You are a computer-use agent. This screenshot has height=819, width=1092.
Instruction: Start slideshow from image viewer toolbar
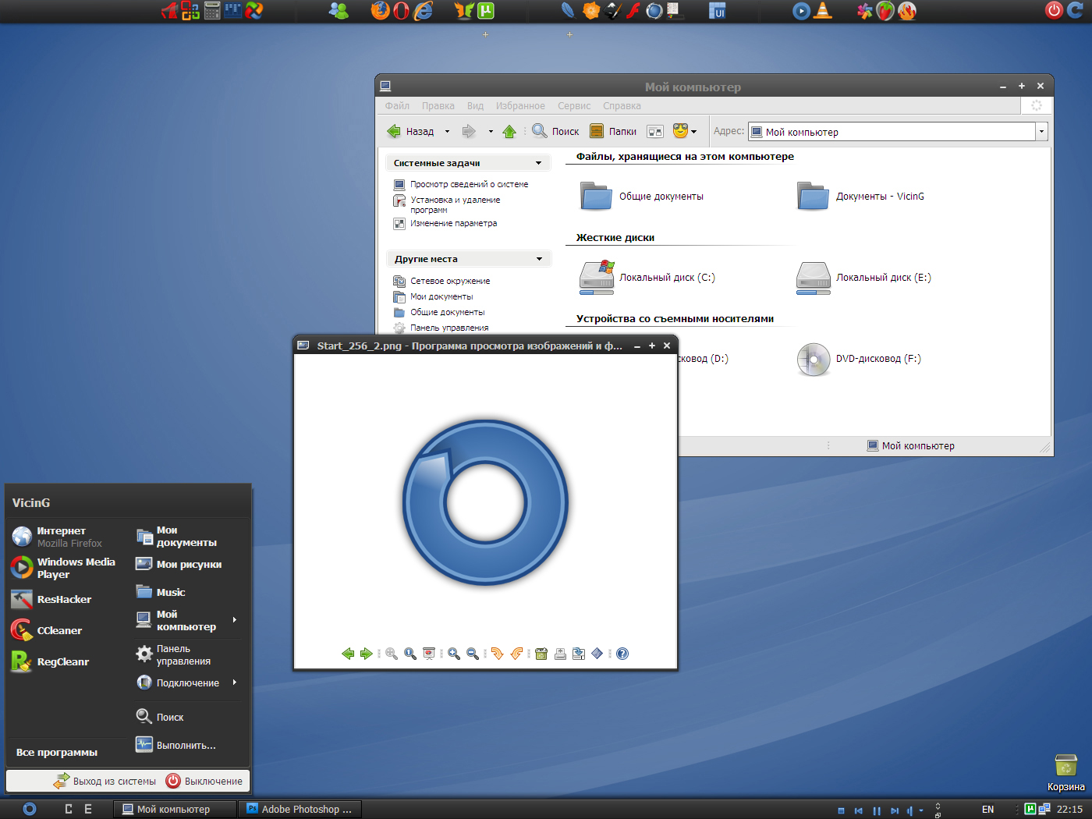tap(429, 654)
